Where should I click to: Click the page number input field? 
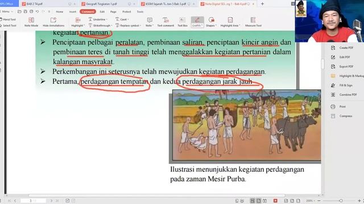tap(33, 201)
